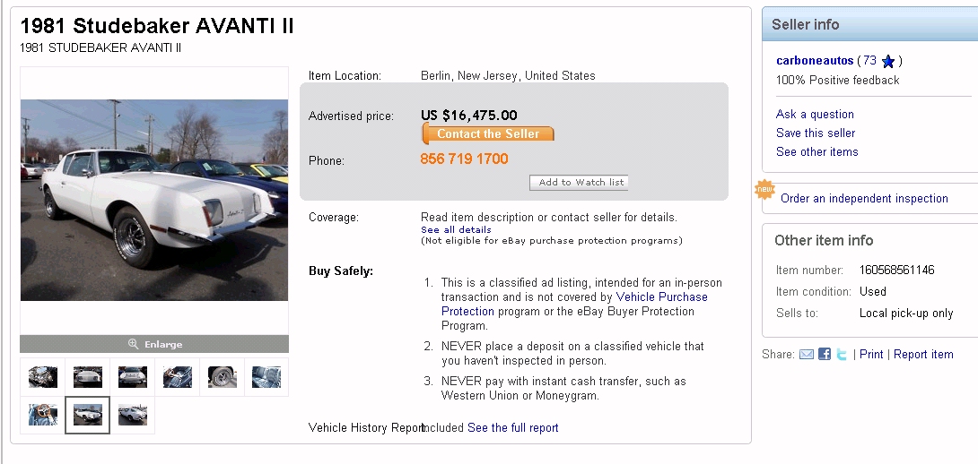This screenshot has width=978, height=464.
Task: Select the blue seats thumbnail
Action: click(x=266, y=377)
